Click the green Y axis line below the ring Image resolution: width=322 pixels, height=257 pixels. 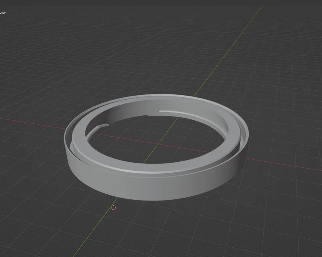pyautogui.click(x=95, y=228)
